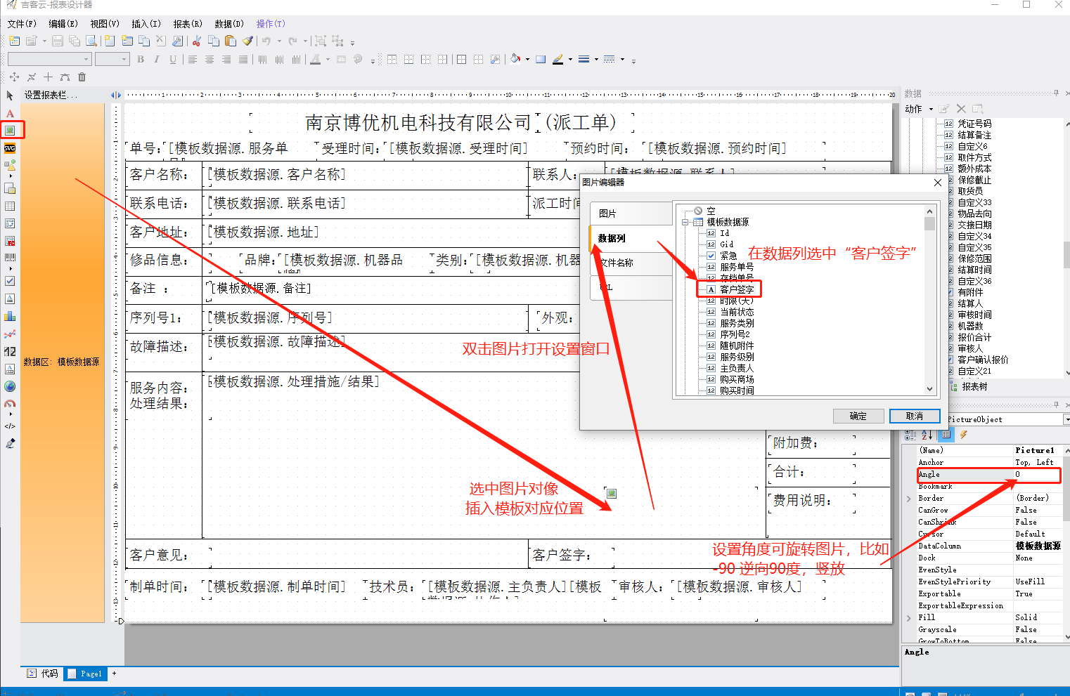Collapse the 模板数据源 tree node
Image resolution: width=1070 pixels, height=696 pixels.
[685, 222]
